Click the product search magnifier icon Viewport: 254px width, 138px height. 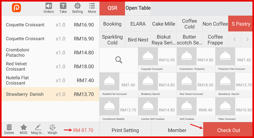[x=119, y=59]
